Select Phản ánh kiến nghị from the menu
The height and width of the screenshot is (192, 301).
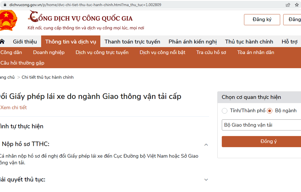pos(192,41)
